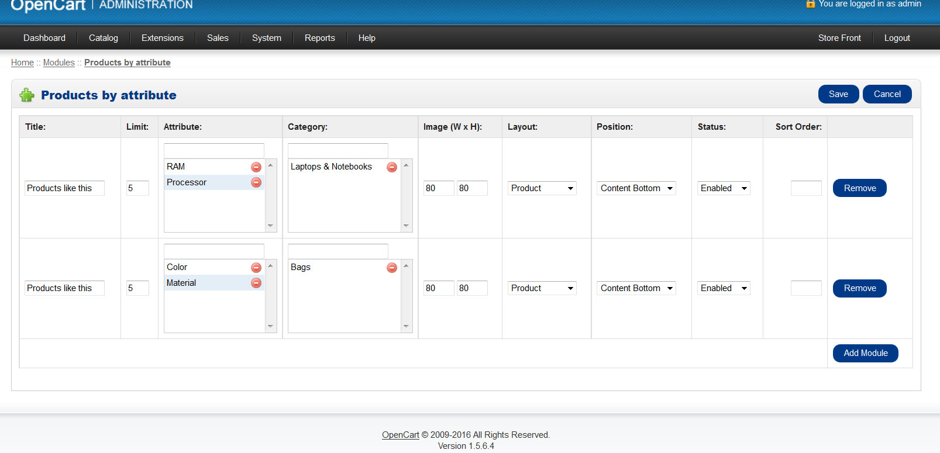Click the Limit field in the Bags row
Image resolution: width=940 pixels, height=453 pixels.
[137, 288]
